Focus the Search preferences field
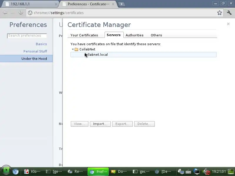The image size is (235, 176). [x=27, y=35]
